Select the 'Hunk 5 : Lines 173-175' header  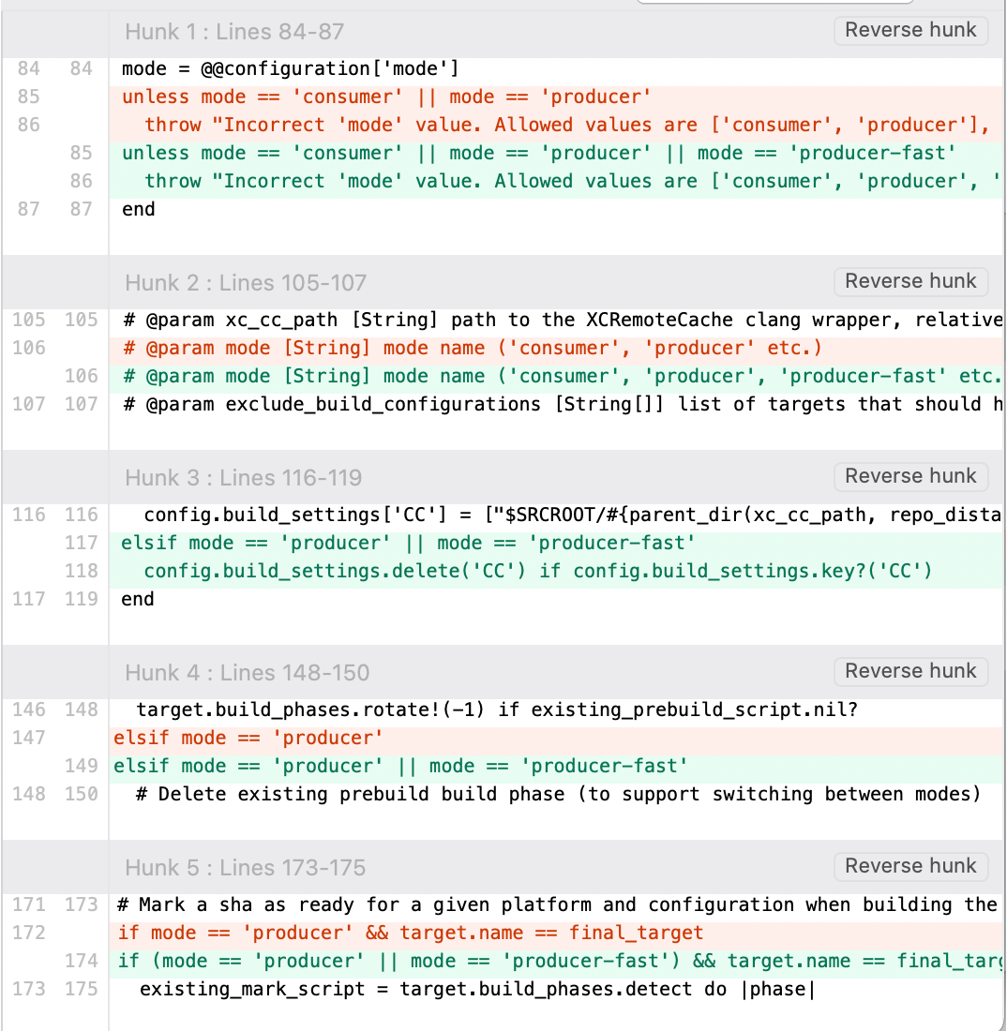(x=246, y=868)
